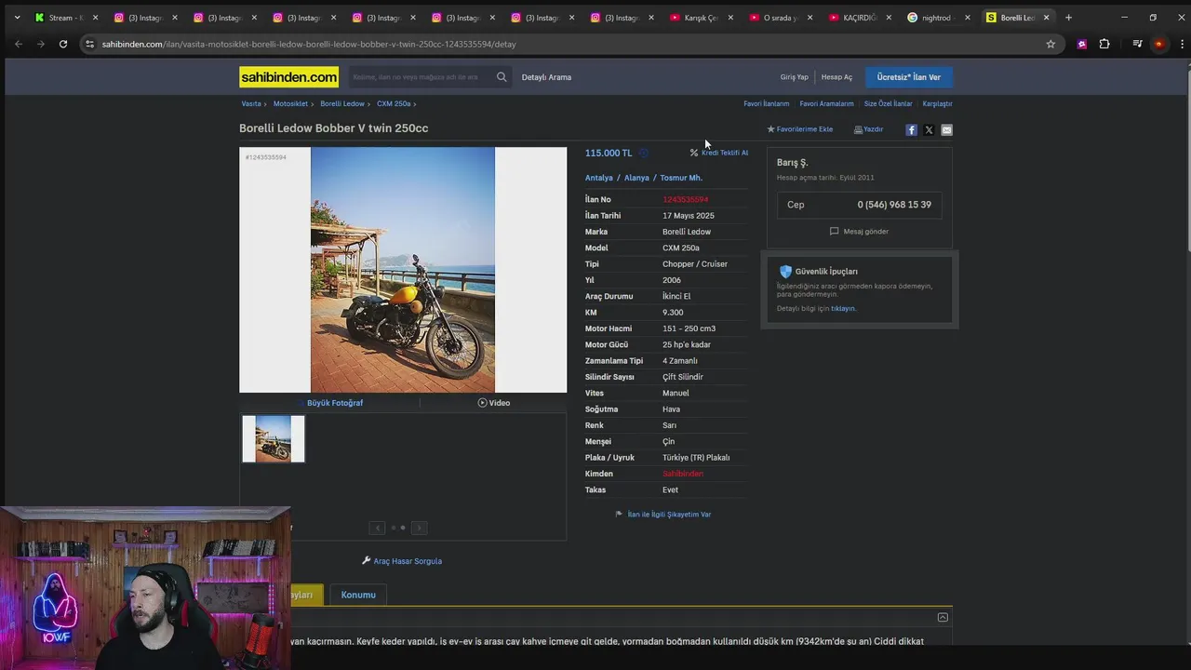
Task: Click tıklayın link in Güvenlik İpuçları
Action: tap(843, 309)
